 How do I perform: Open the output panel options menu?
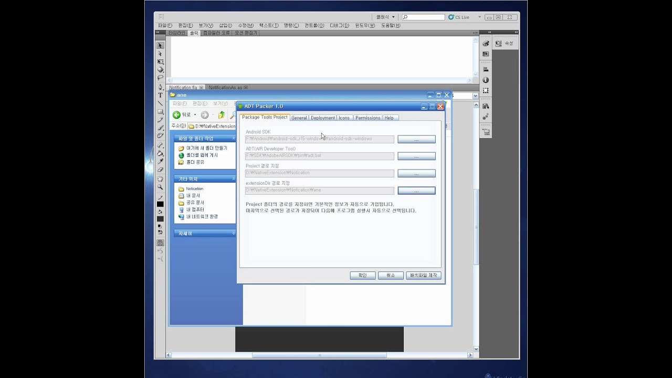pos(475,33)
